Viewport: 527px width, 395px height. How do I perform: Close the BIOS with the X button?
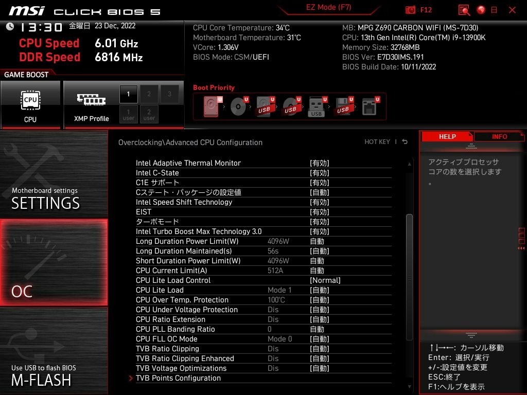pyautogui.click(x=512, y=10)
